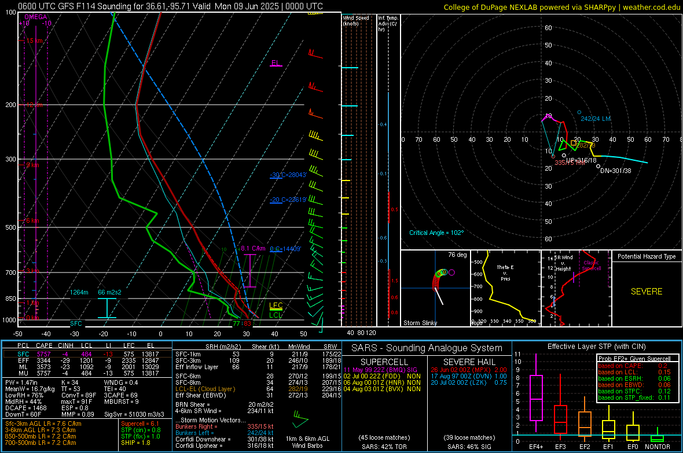Click the sounding title with 0600 UTC GFS F114
This screenshot has width=683, height=453.
[x=170, y=6]
